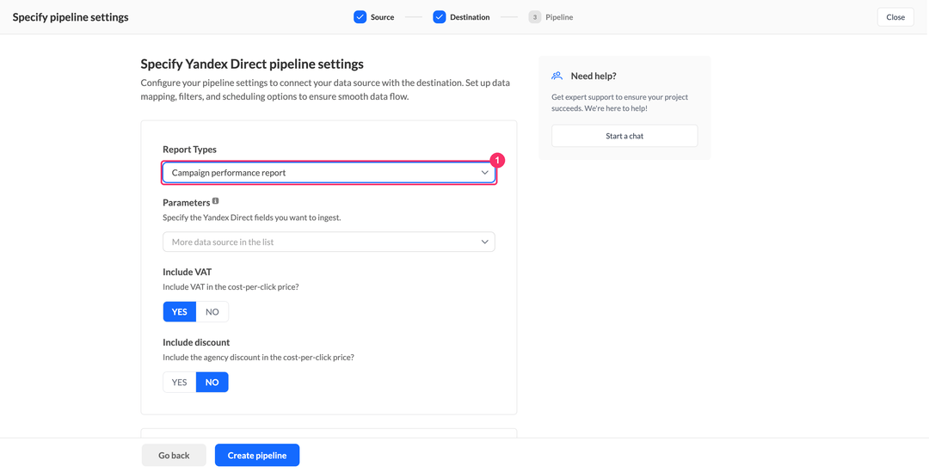
Task: Click the Create pipeline button
Action: pos(257,456)
